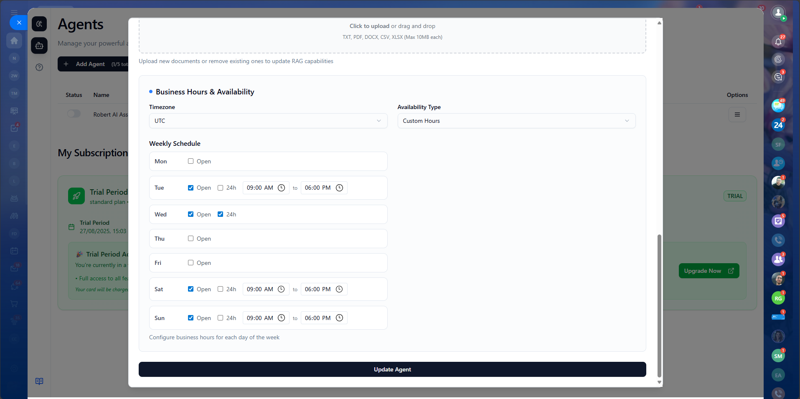Open the agent options hamburger menu
This screenshot has height=399, width=800.
coord(737,114)
